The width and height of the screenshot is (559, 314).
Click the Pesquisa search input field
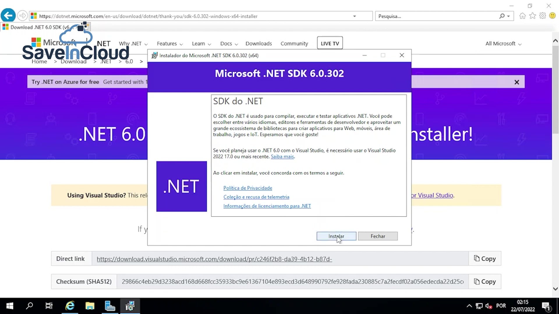coord(437,16)
